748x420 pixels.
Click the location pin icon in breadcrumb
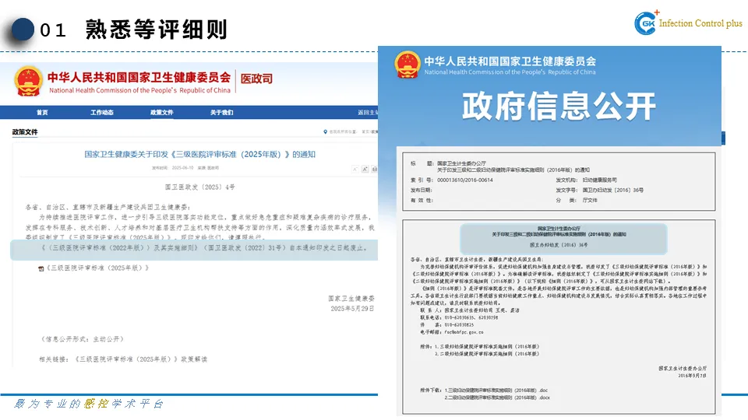coord(326,132)
